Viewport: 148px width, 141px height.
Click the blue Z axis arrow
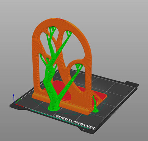click(x=14, y=98)
